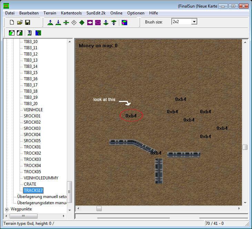Screen dimensions: 252x229
Task: Click map view horizontal scrollbar thumb
Action: pos(99,208)
